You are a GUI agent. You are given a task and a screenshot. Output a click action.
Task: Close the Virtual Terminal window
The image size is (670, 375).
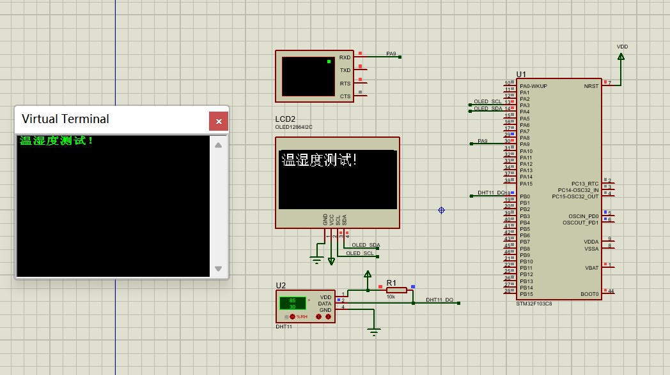[x=219, y=121]
